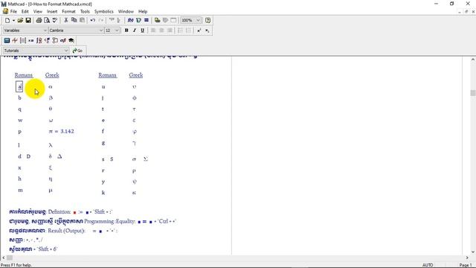Align regions across icon
This screenshot has height=268, width=476.
(112, 20)
